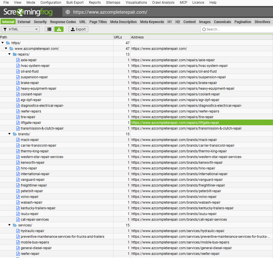Select the thermo-king-repair row
273x258 pixels.
[136, 151]
